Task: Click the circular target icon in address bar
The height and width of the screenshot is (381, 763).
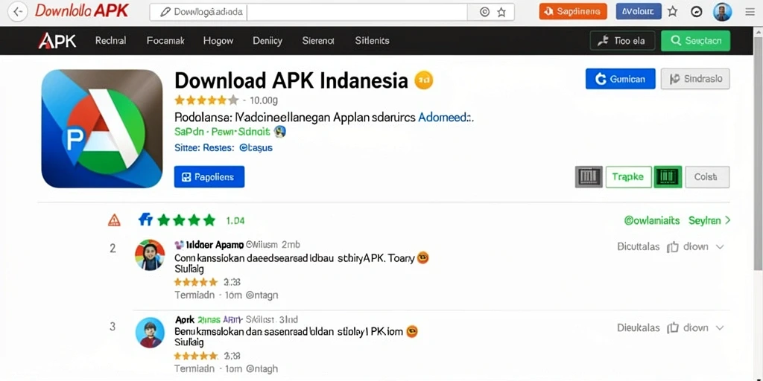Action: [x=484, y=13]
